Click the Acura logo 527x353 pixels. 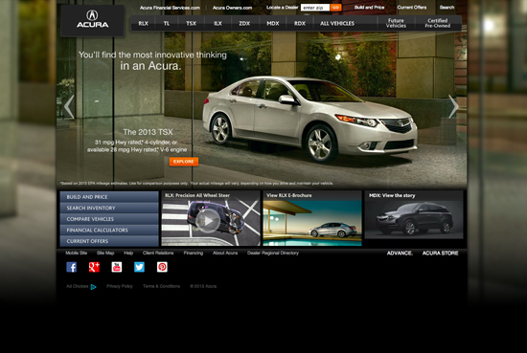[x=92, y=19]
